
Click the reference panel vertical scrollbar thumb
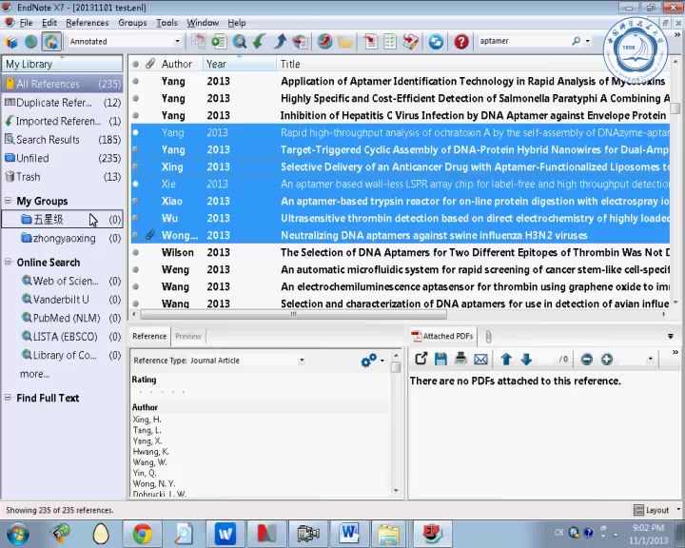pyautogui.click(x=396, y=367)
